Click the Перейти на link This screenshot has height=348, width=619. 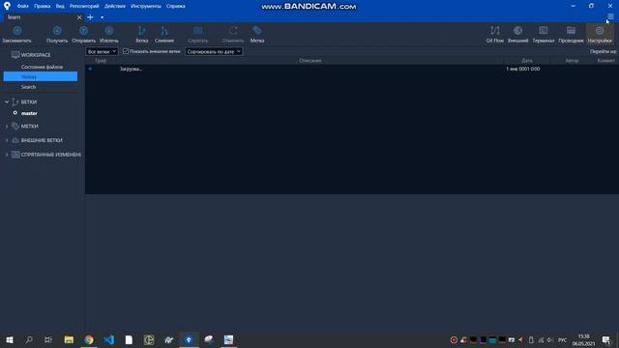pos(603,51)
